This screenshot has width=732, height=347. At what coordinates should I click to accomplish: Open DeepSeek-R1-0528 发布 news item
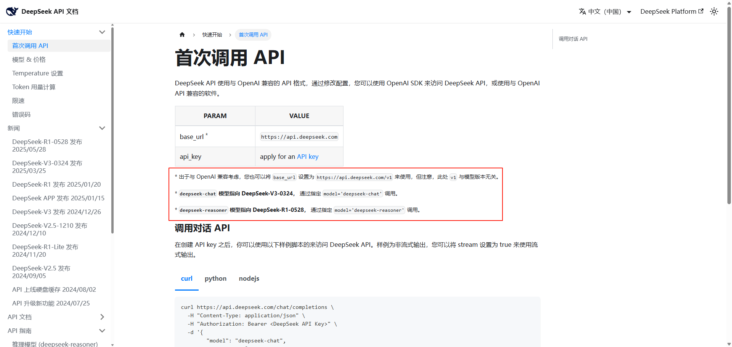[x=47, y=146]
